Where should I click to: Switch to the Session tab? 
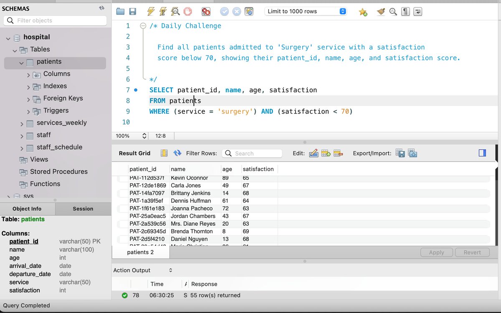pos(83,209)
